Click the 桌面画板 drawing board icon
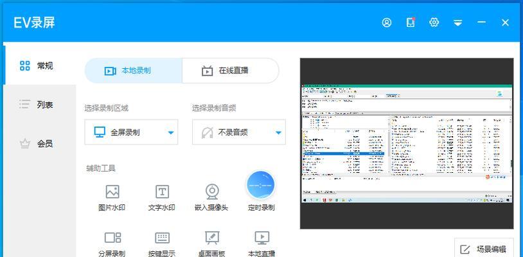 [212, 237]
